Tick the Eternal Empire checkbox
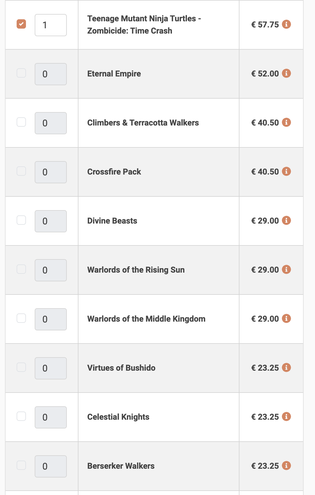 tap(21, 73)
